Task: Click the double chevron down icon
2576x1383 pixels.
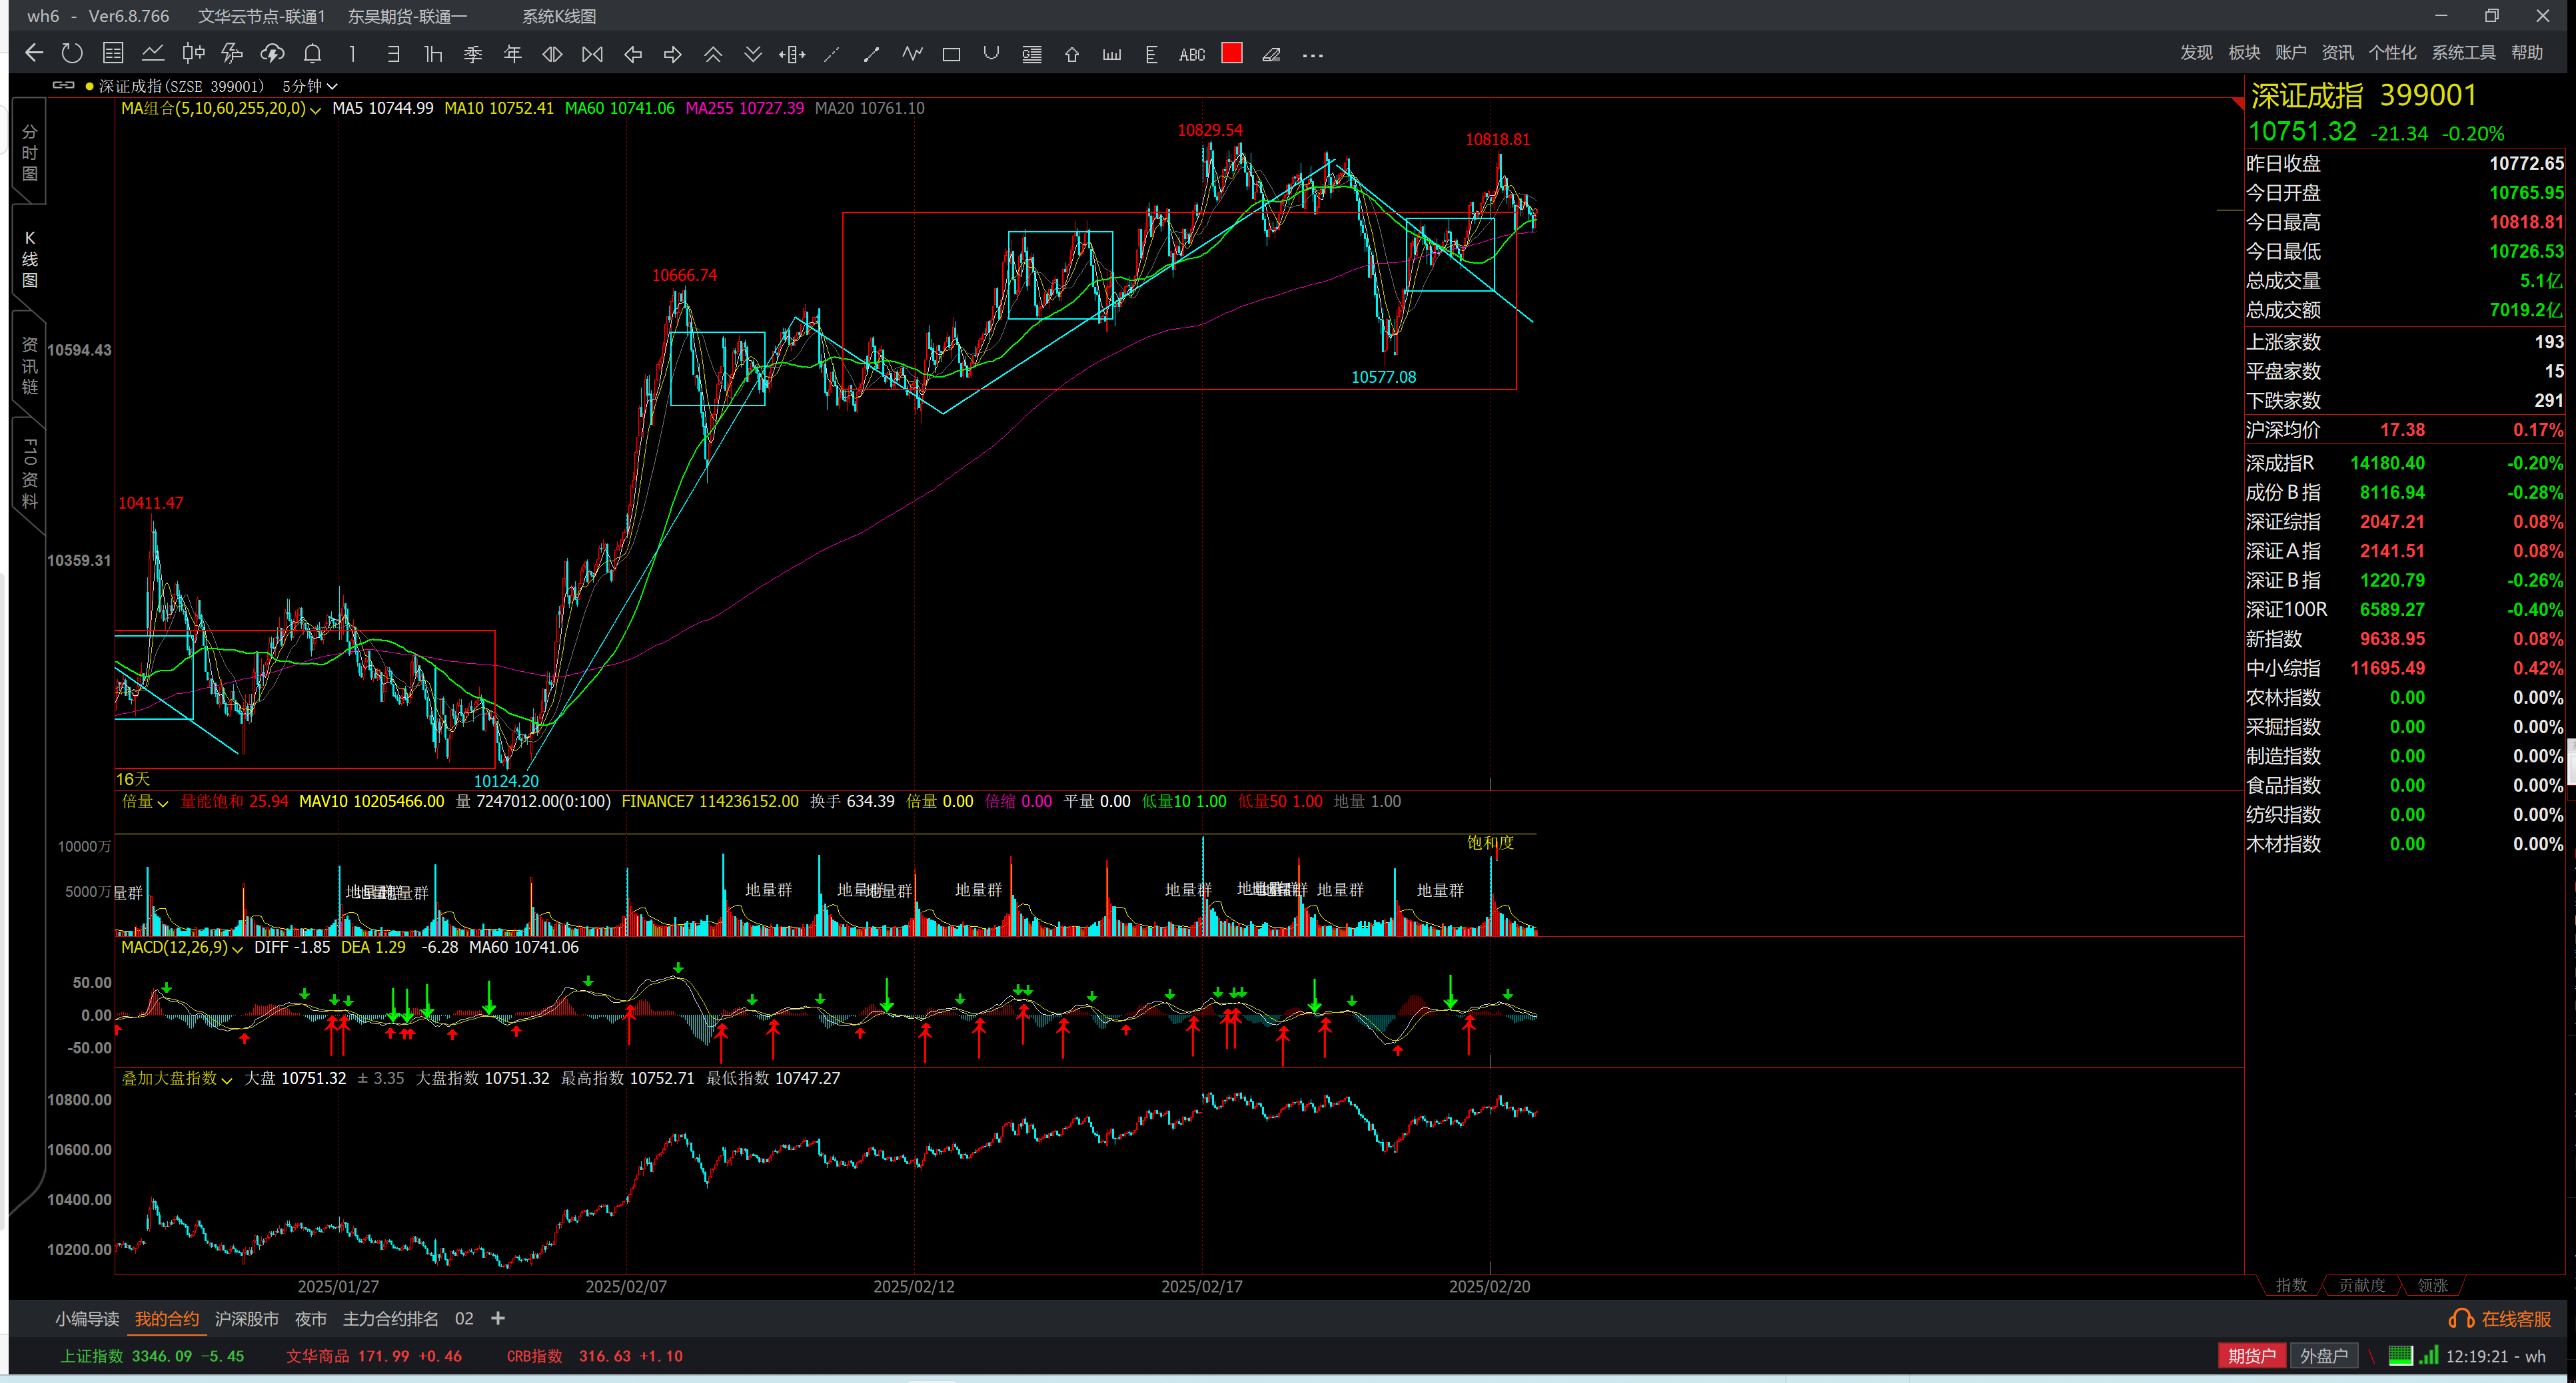Action: (x=753, y=54)
